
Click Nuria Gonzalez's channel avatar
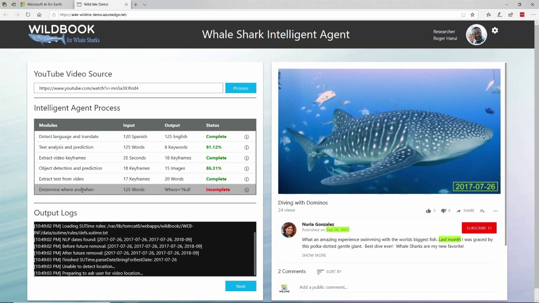(289, 230)
